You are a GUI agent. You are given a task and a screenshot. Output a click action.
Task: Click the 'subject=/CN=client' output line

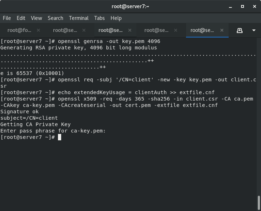tap(29, 118)
